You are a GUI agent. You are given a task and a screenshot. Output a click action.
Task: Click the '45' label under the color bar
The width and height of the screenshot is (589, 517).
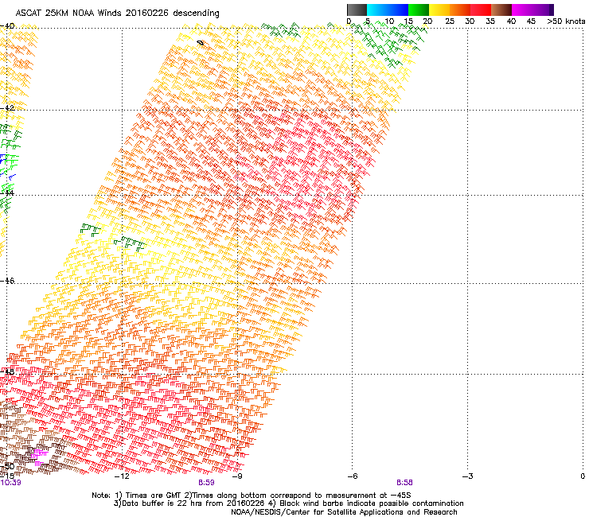tap(531, 21)
